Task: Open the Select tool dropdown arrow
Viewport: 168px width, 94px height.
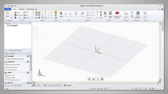Action: point(61,18)
